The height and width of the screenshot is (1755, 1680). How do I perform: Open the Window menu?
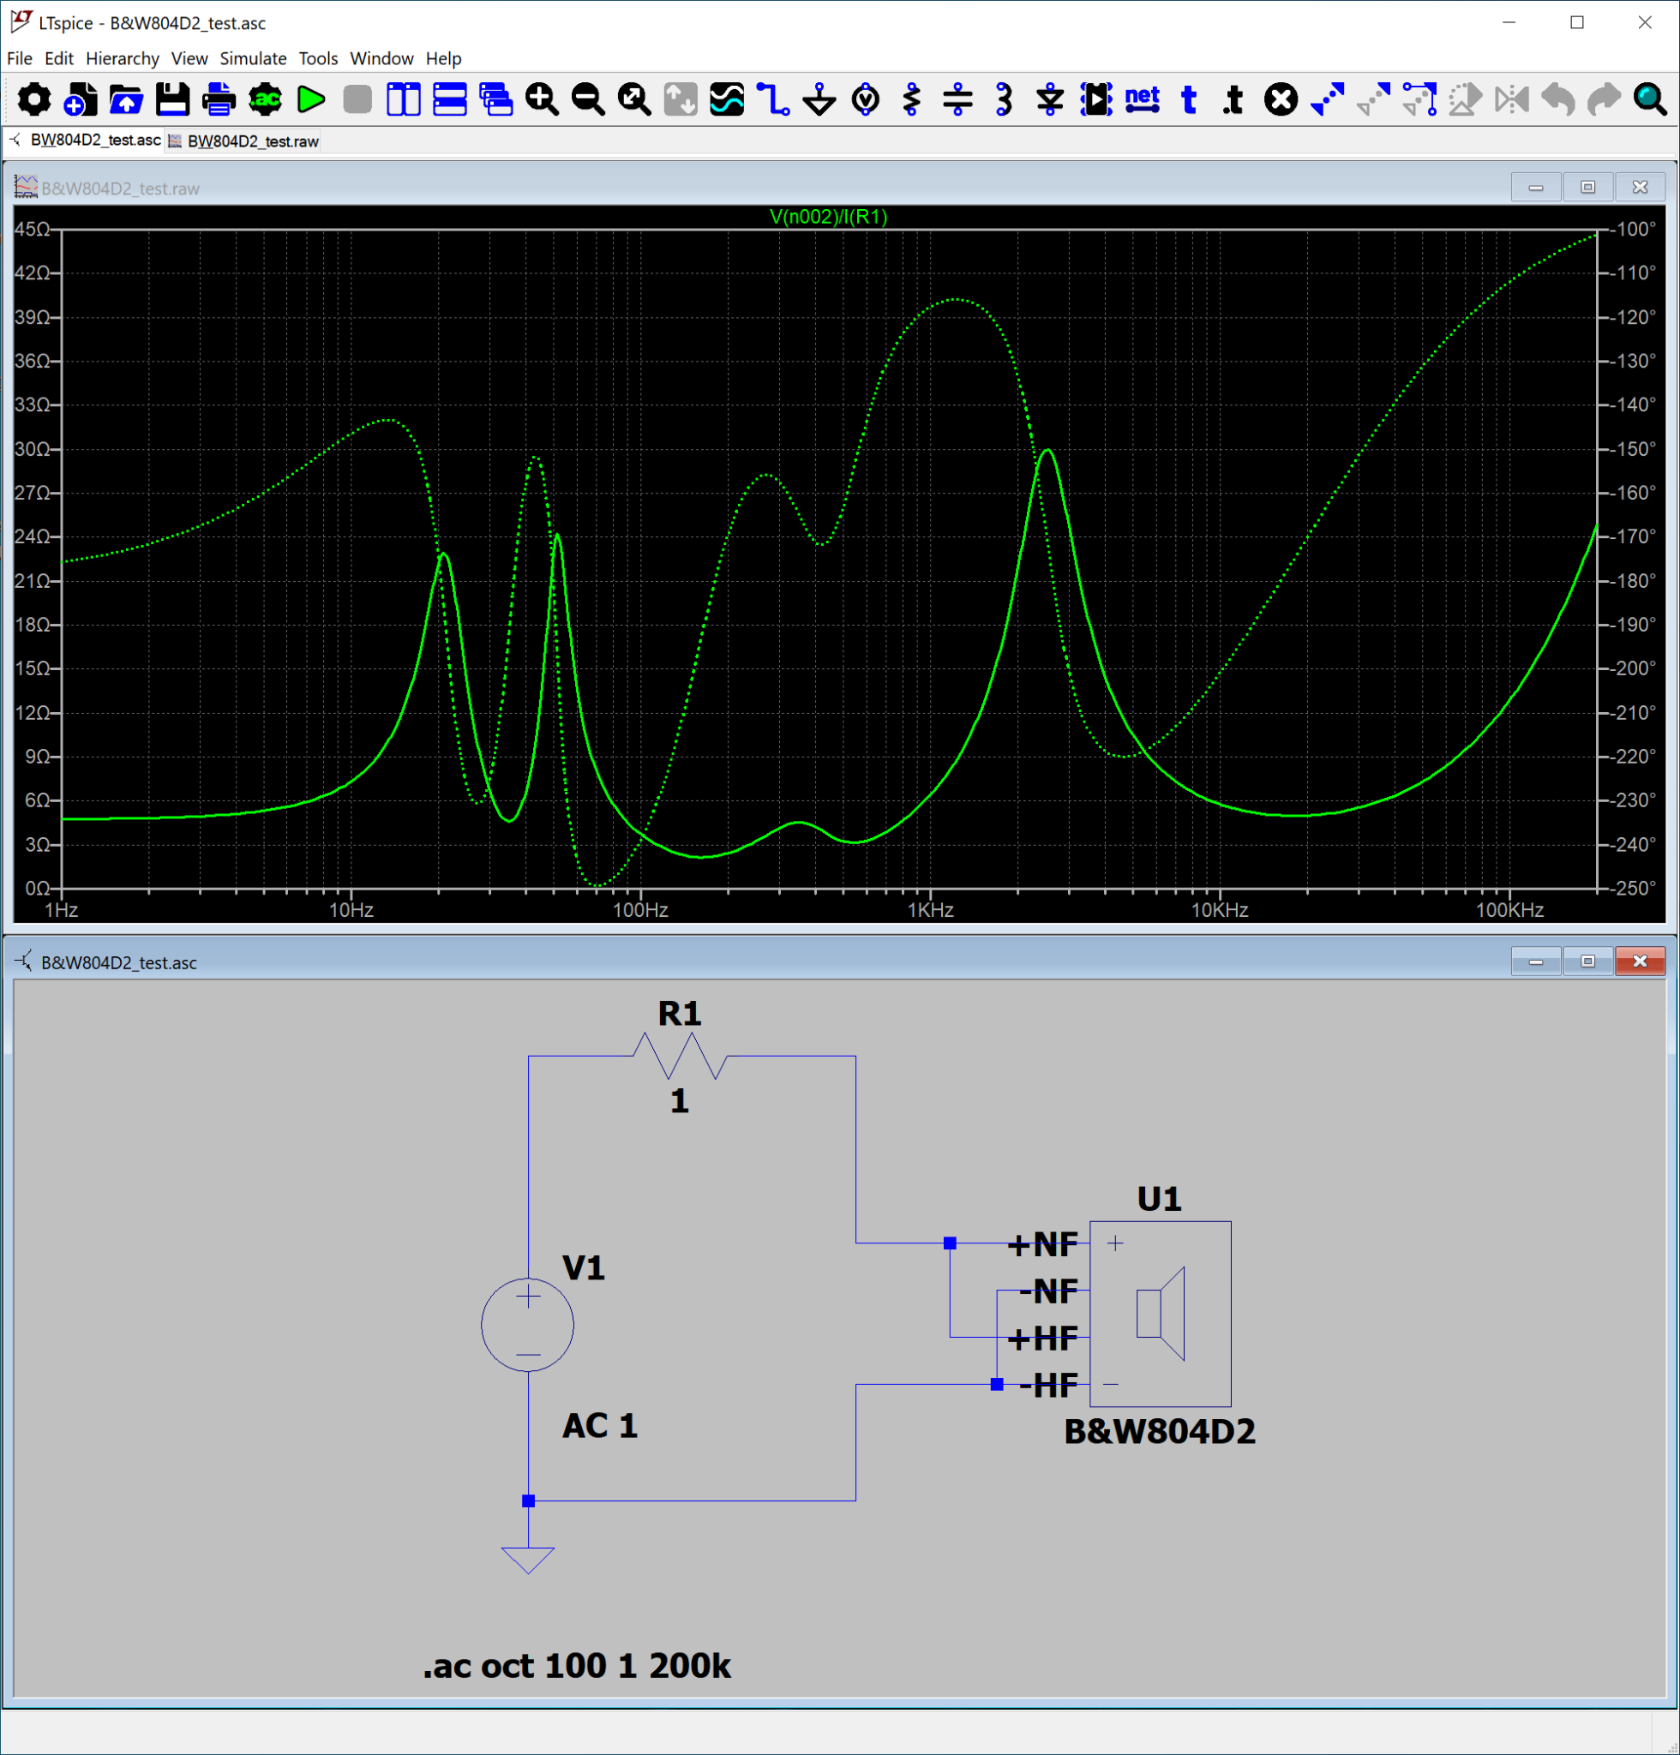(381, 58)
